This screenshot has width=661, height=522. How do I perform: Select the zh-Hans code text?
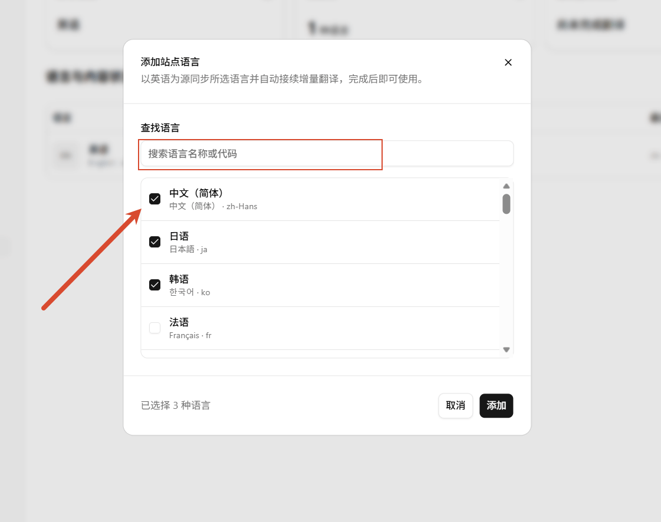point(242,206)
